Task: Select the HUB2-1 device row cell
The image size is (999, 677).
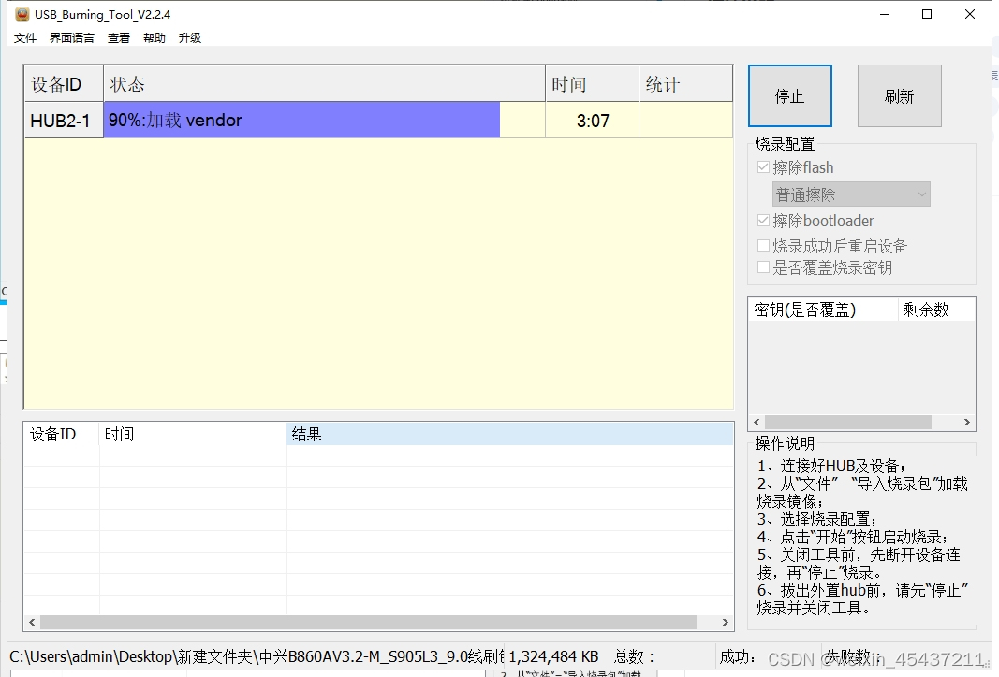Action: [x=64, y=121]
